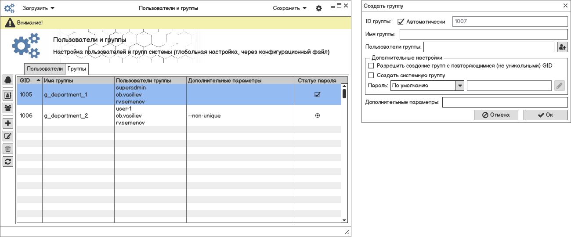Click the people group icon in sidebar
This screenshot has height=237, width=571.
8,108
